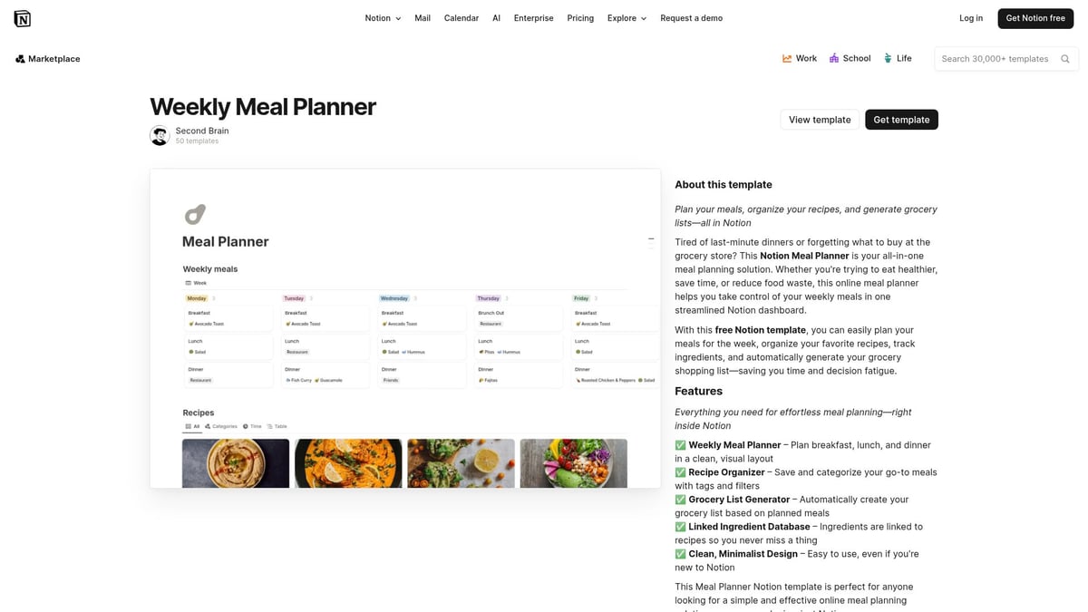Screen dimensions: 1088x612
Task: Click the Week calendar icon in preview
Action: click(188, 282)
